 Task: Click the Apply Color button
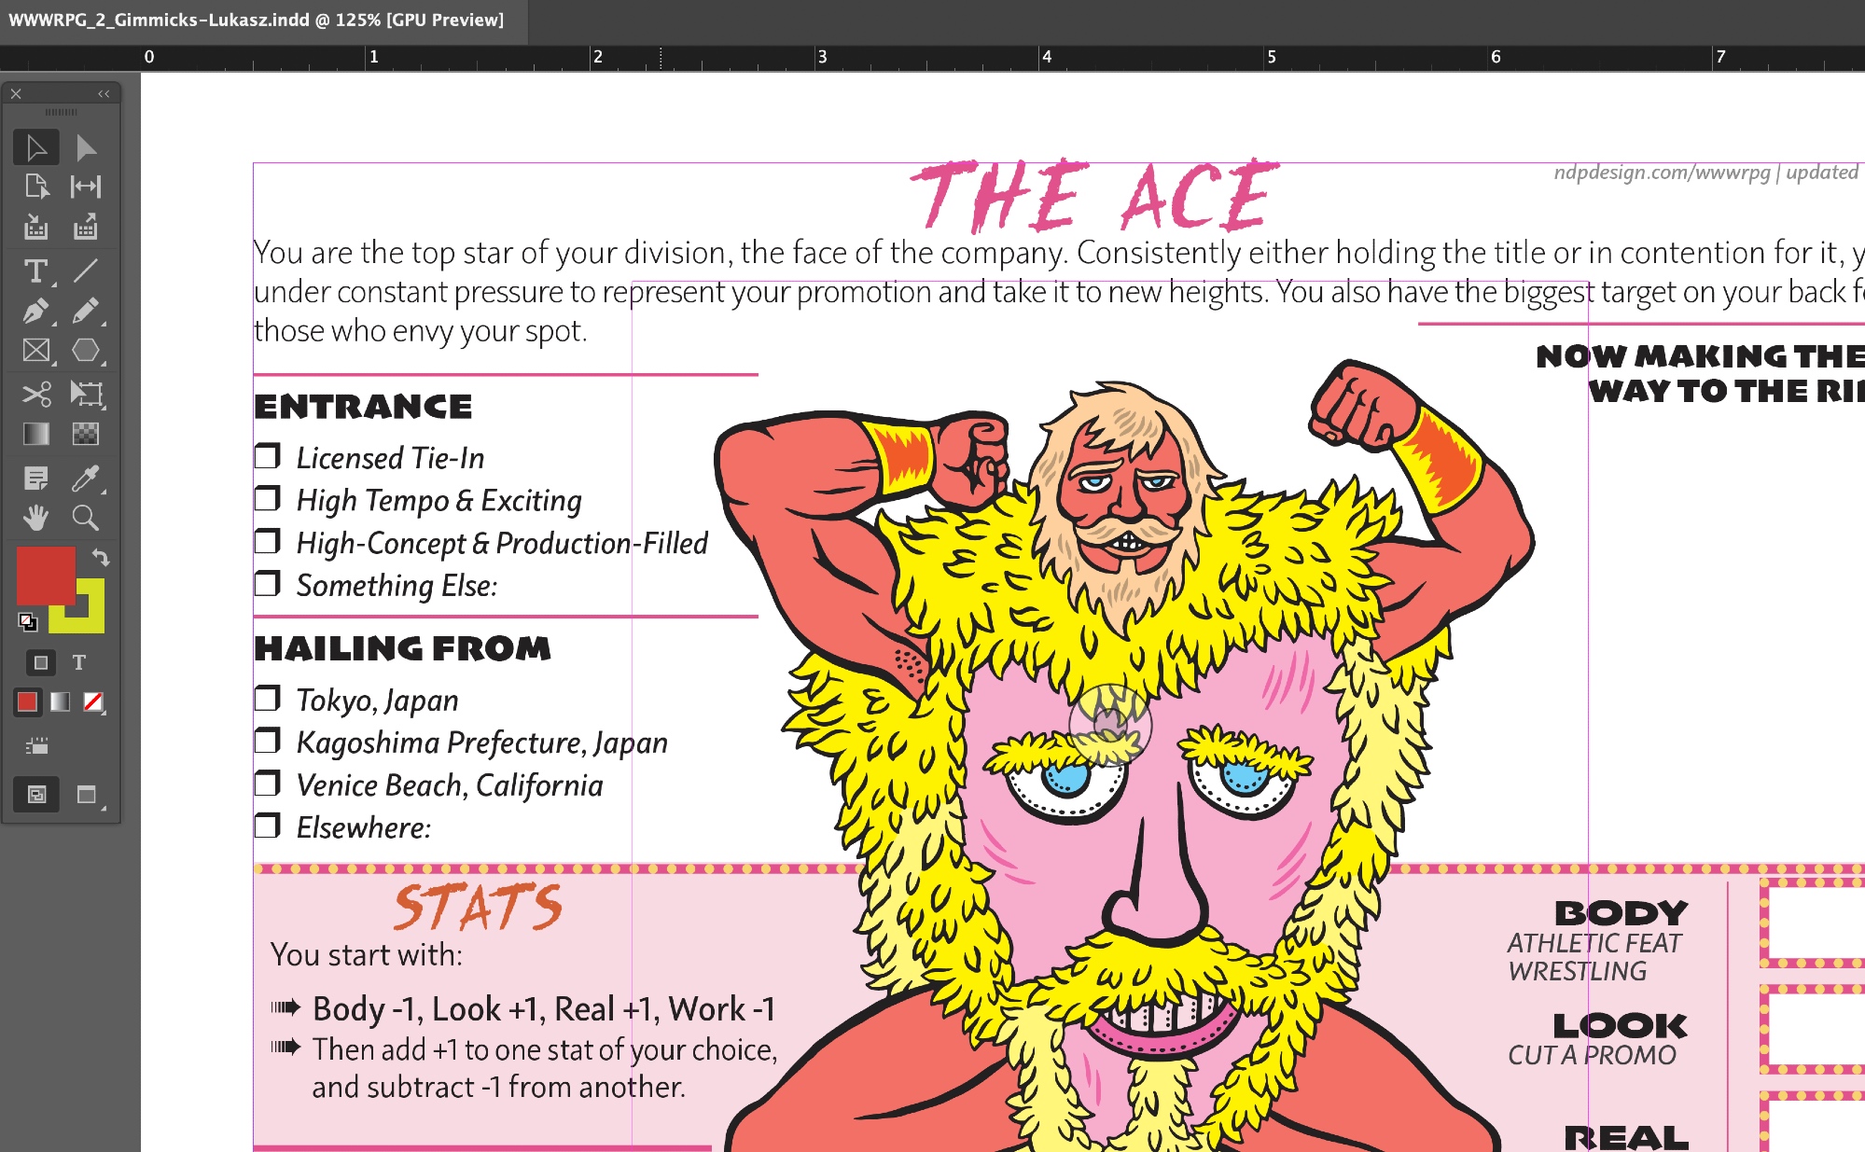click(27, 701)
